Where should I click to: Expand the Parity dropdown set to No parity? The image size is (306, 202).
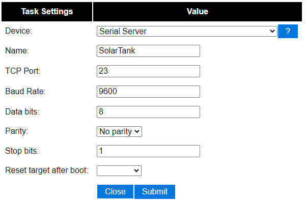(x=119, y=132)
